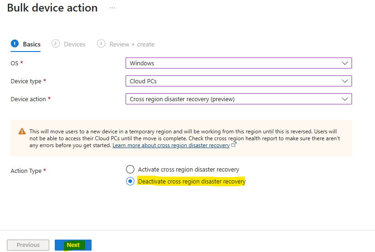The height and width of the screenshot is (252, 375).
Task: Click the Device action chevron arrow
Action: [345, 99]
